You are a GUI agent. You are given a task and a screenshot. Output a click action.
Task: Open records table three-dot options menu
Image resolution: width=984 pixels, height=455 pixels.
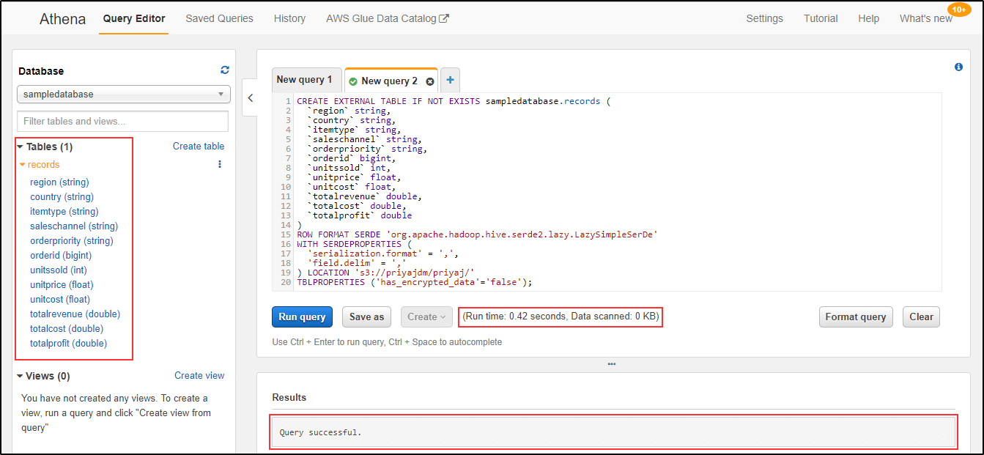220,165
